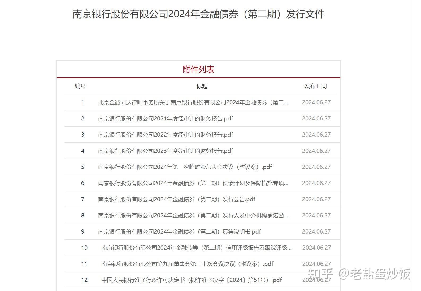
Task: Click the date 2024.06.27 in row 8
Action: coord(316,216)
